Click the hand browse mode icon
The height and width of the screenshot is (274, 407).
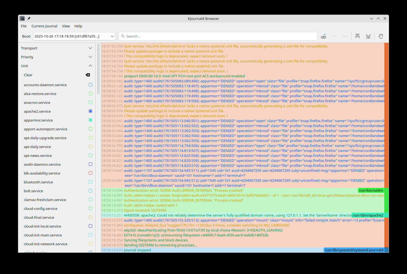[x=381, y=36]
